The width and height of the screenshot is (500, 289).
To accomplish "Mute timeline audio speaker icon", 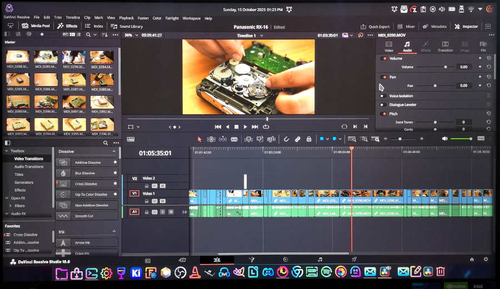I will [444, 139].
